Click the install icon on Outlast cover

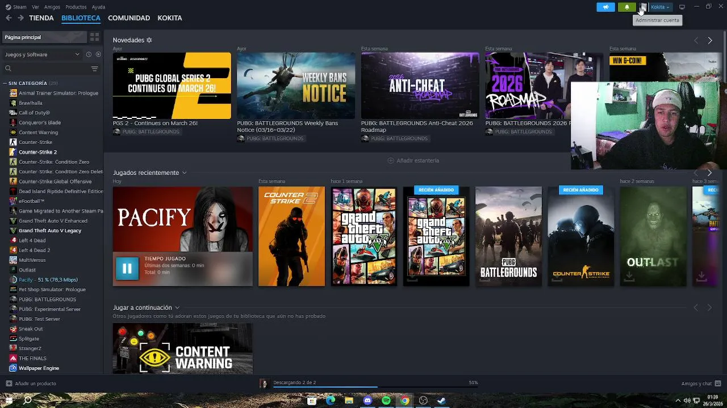[629, 276]
